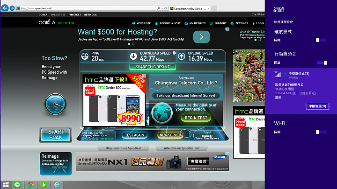Click the AdChoices icon on top banner
Screen dimensions: 337x189
pos(227,29)
